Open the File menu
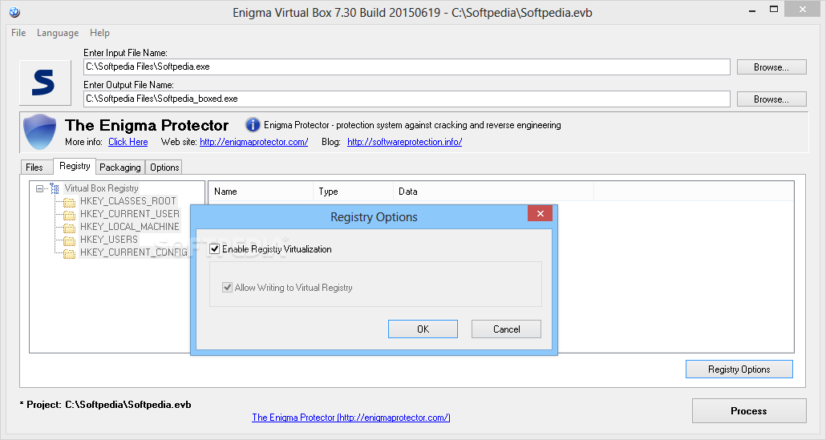The width and height of the screenshot is (826, 440). tap(18, 33)
